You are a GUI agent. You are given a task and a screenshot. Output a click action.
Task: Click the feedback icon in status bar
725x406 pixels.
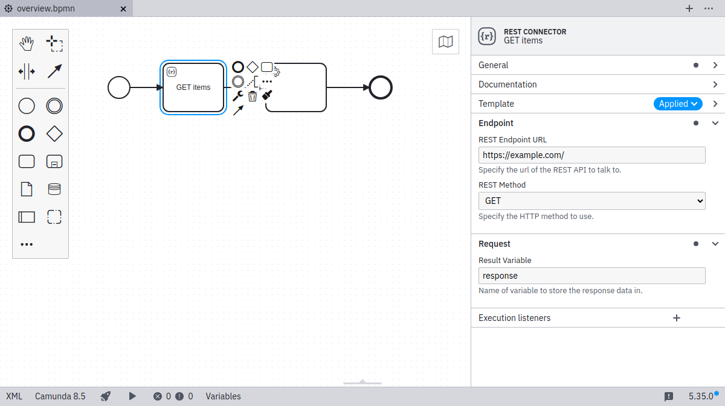(669, 396)
